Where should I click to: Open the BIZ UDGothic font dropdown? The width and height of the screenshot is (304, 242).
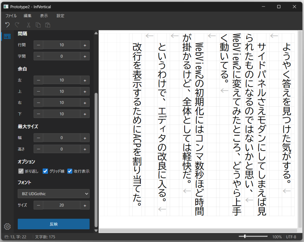point(53,194)
